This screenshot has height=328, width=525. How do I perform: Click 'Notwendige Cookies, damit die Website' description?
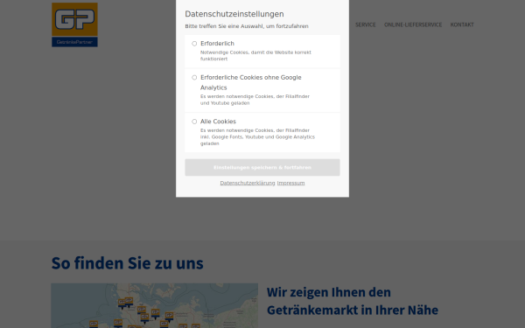(x=255, y=56)
